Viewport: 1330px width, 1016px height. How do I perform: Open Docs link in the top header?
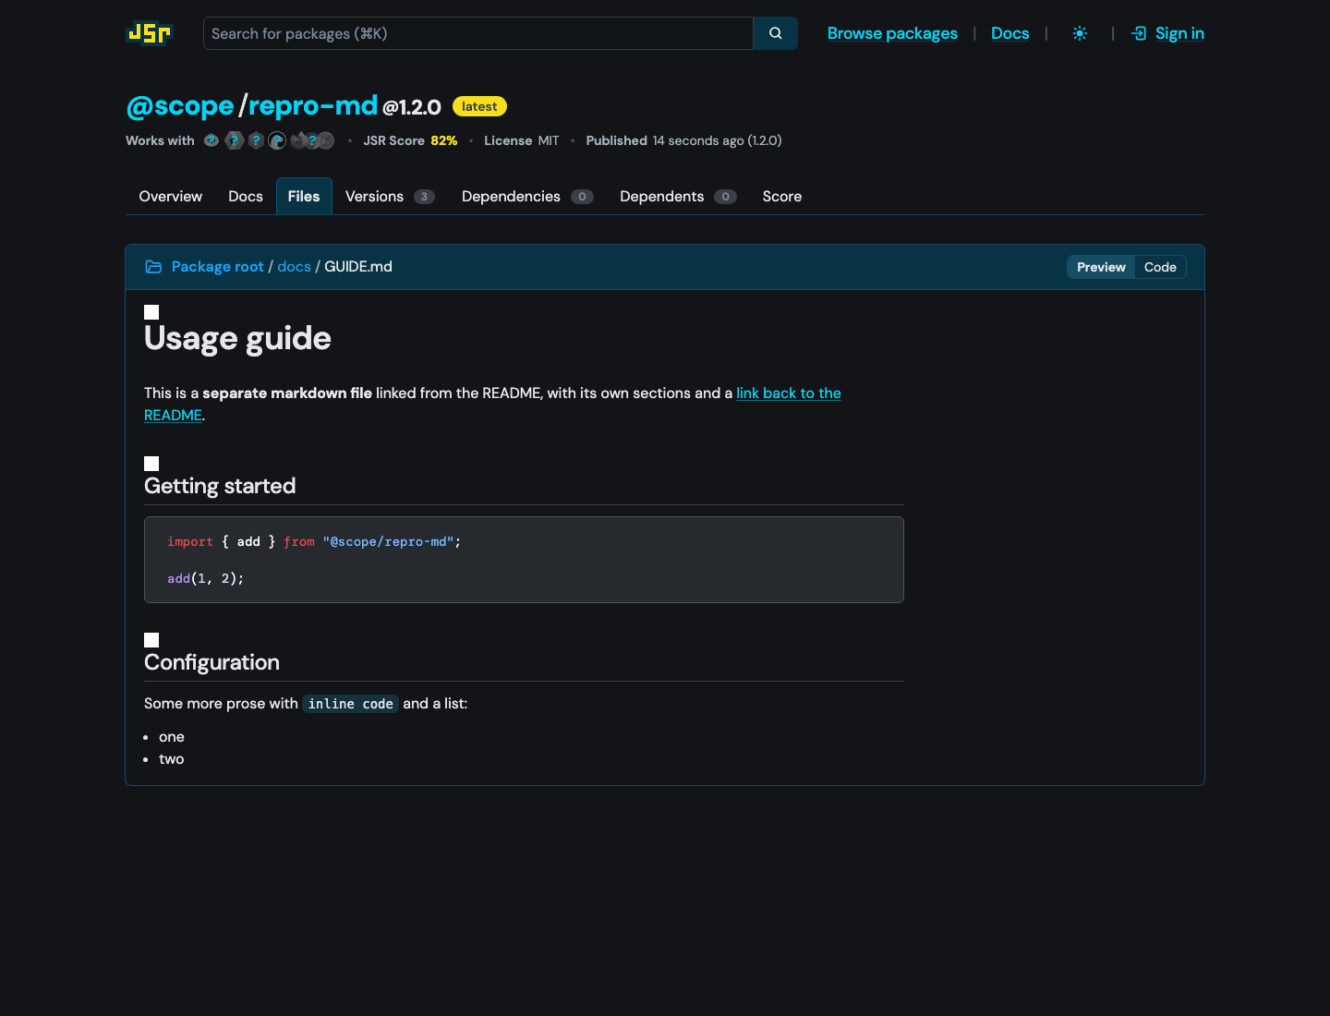tap(1010, 33)
